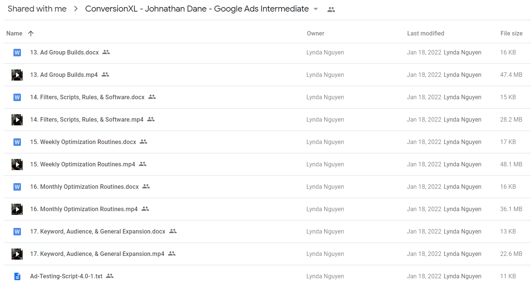Select 16. Monthly Optimization Routines.docx
531x285 pixels.
(x=84, y=187)
